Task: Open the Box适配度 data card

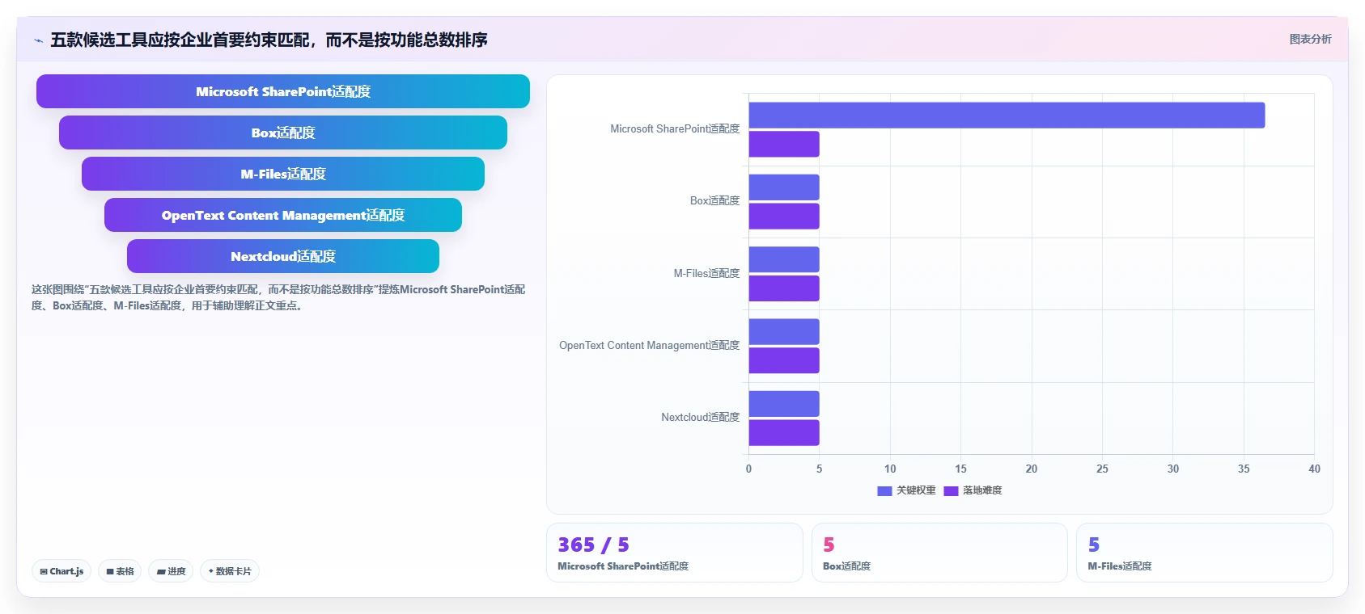Action: [x=939, y=553]
